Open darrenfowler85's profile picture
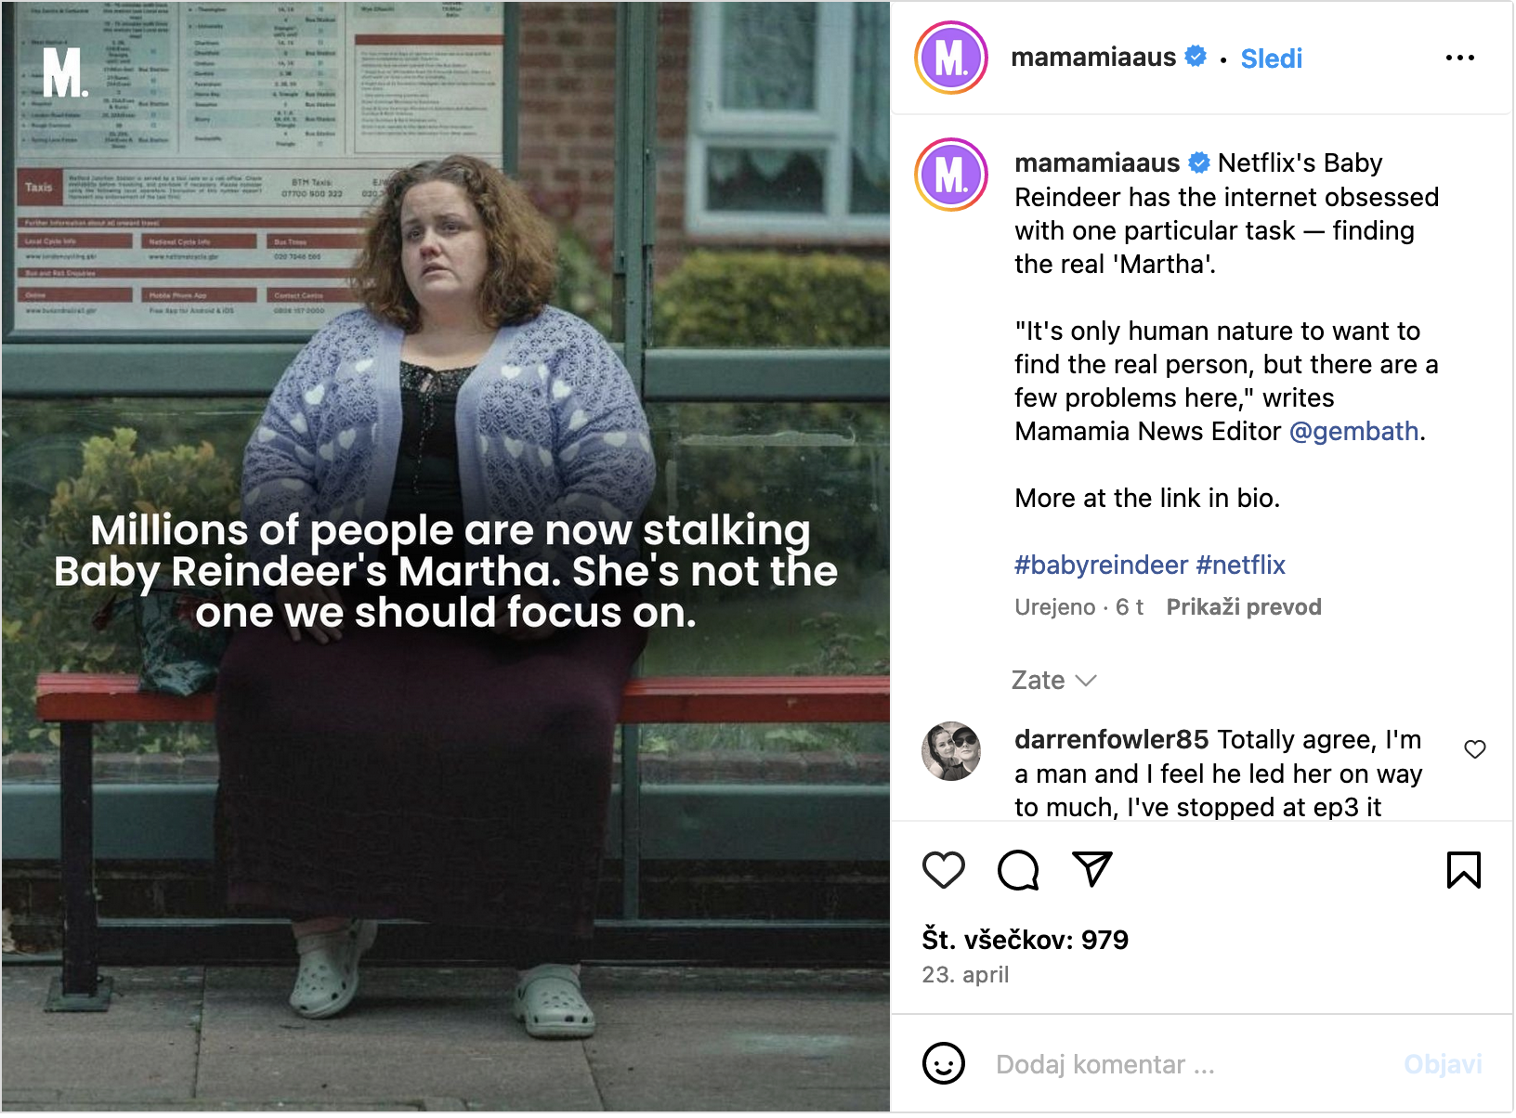Image resolution: width=1516 pixels, height=1118 pixels. 950,751
